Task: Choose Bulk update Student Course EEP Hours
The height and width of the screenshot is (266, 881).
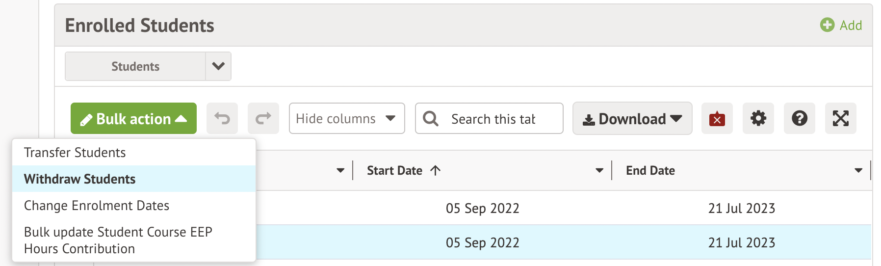Action: coord(118,240)
